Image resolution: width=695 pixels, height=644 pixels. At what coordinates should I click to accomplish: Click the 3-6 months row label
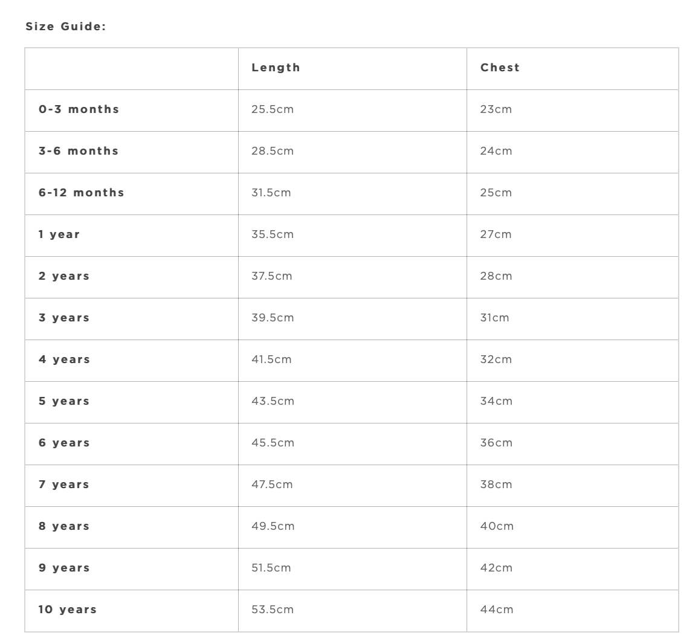pyautogui.click(x=79, y=151)
